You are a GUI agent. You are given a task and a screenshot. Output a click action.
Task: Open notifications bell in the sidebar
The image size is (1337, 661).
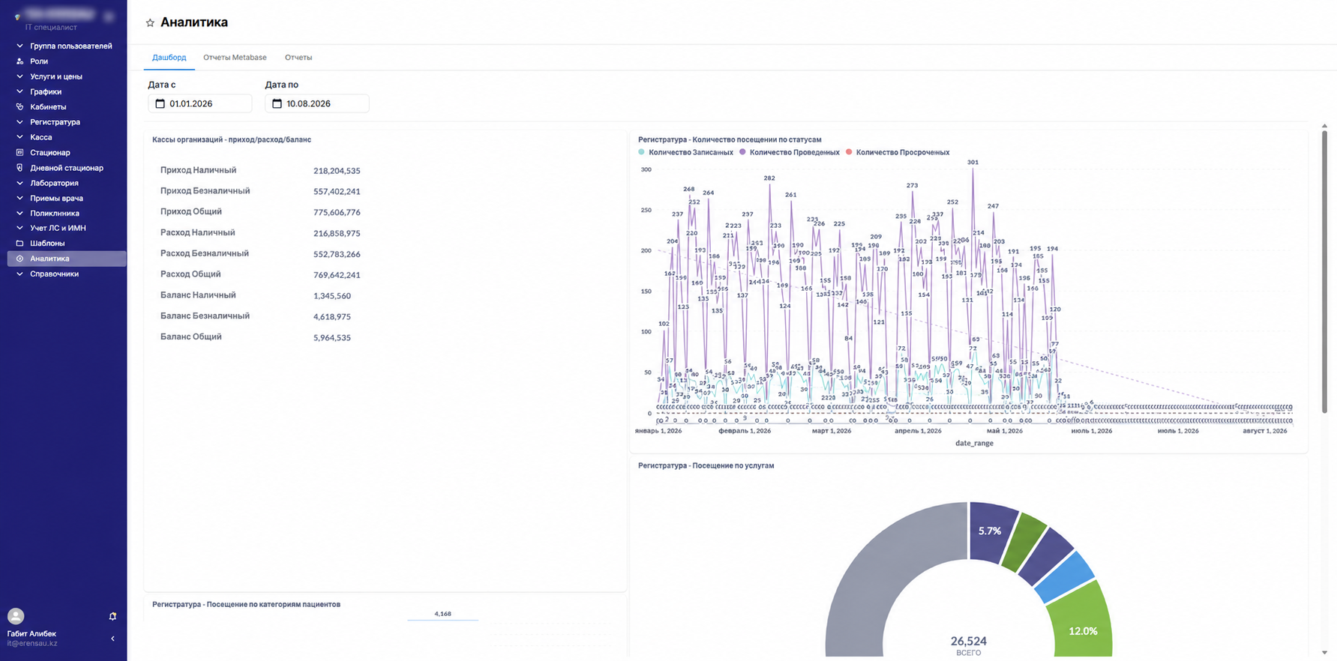point(112,617)
